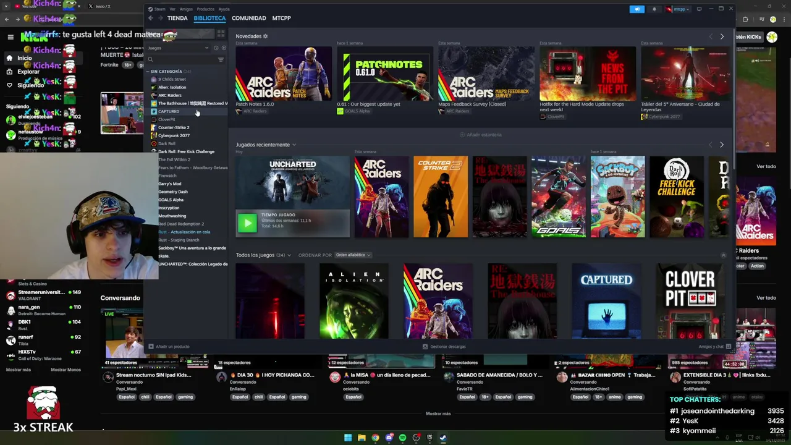Open Clover Pit cover in all games
This screenshot has height=445, width=791.
click(690, 301)
